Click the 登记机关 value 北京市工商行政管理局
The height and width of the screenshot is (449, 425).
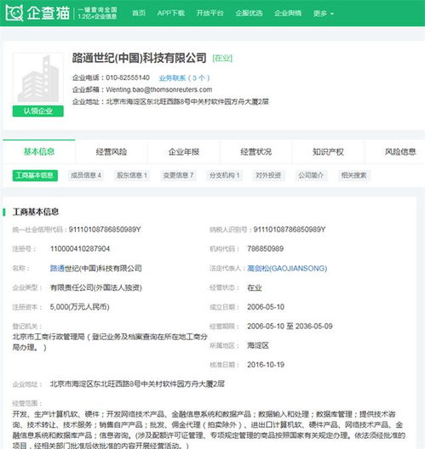[x=110, y=342]
